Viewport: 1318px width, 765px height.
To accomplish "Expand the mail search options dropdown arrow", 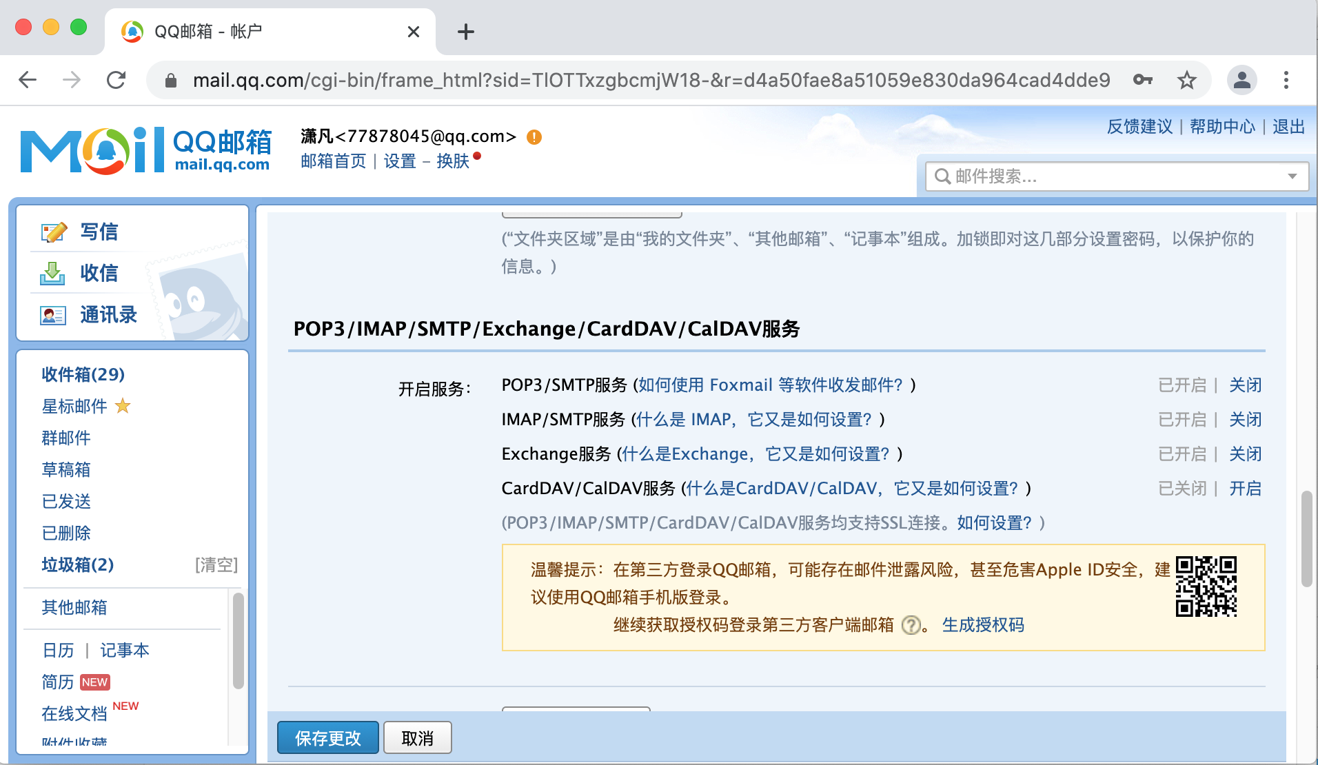I will coord(1292,176).
